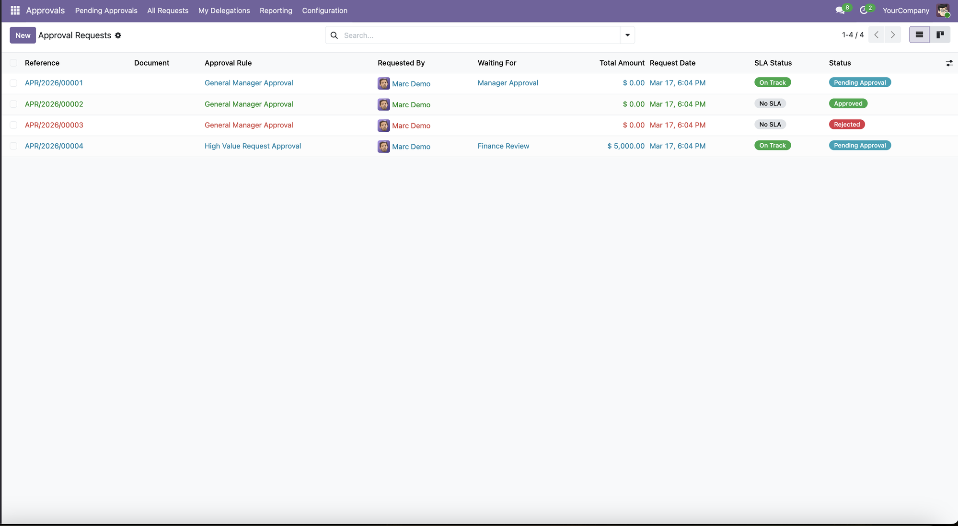
Task: Click the gear icon beside Approval Requests
Action: point(118,35)
